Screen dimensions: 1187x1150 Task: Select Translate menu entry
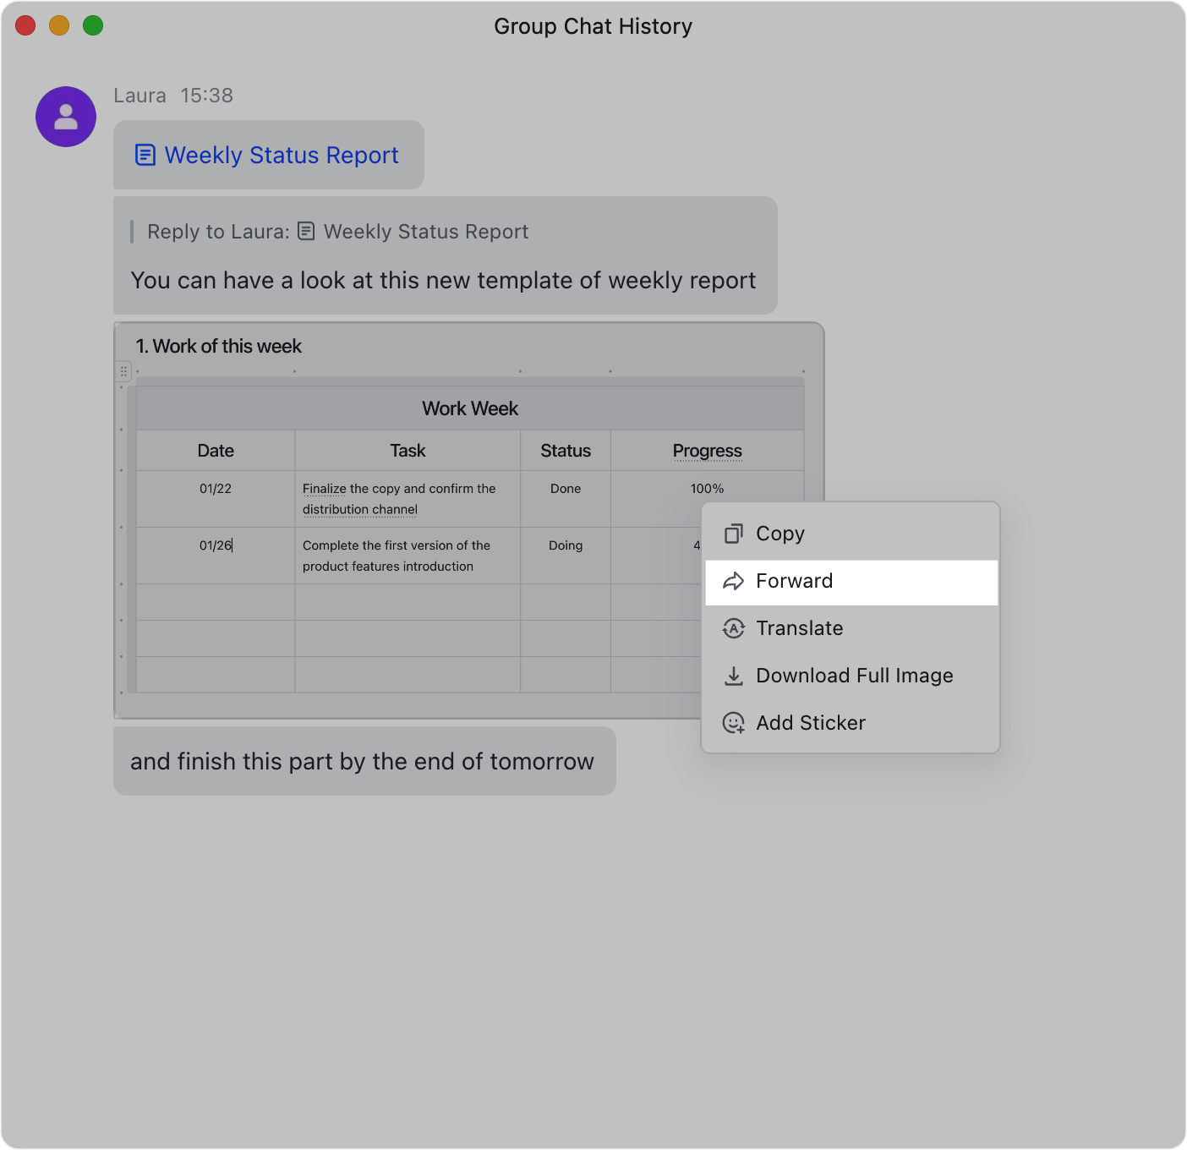[x=800, y=628]
